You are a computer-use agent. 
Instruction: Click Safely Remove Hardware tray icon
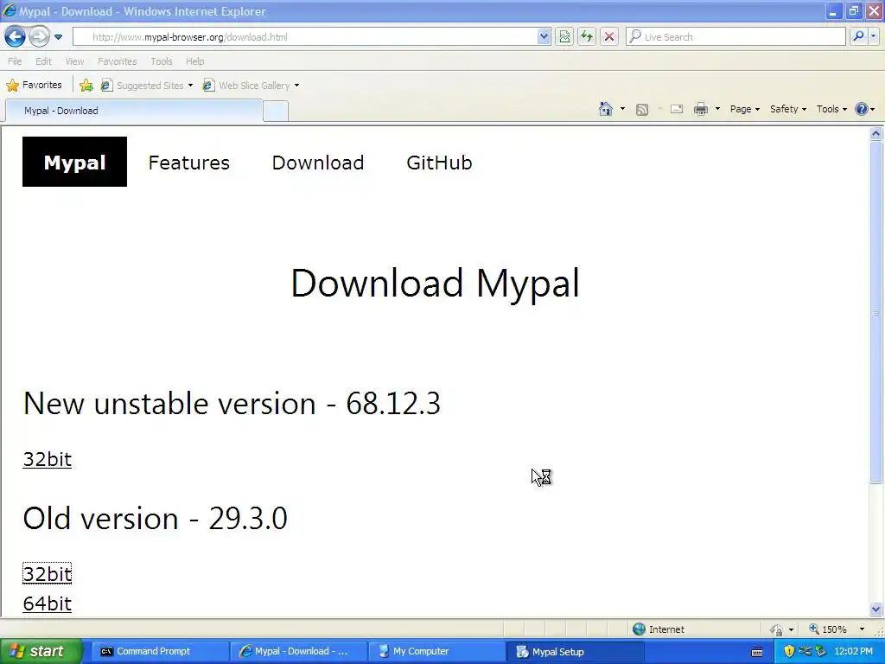[x=821, y=652]
